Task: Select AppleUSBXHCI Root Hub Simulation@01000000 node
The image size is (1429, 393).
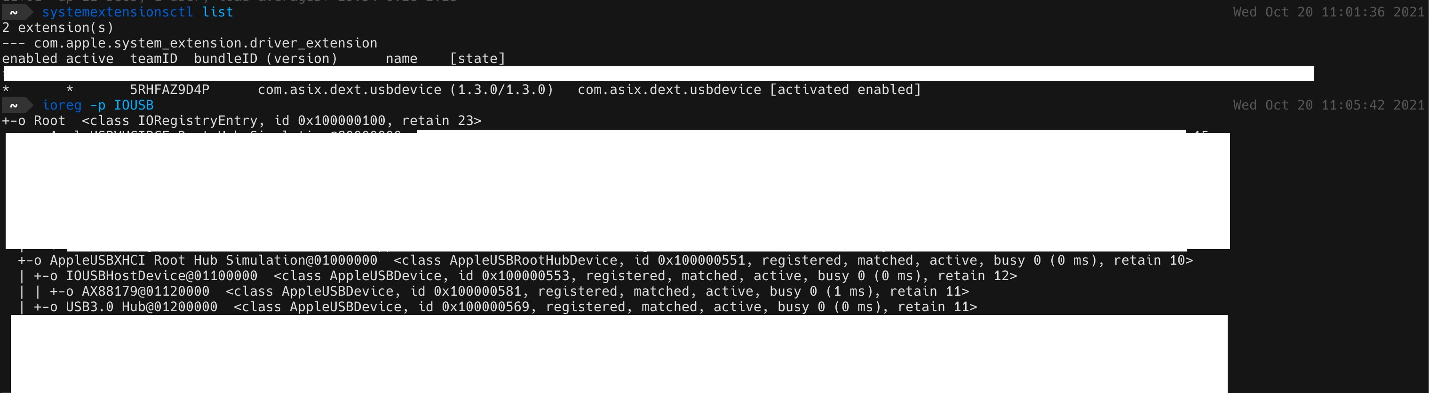Action: click(214, 260)
